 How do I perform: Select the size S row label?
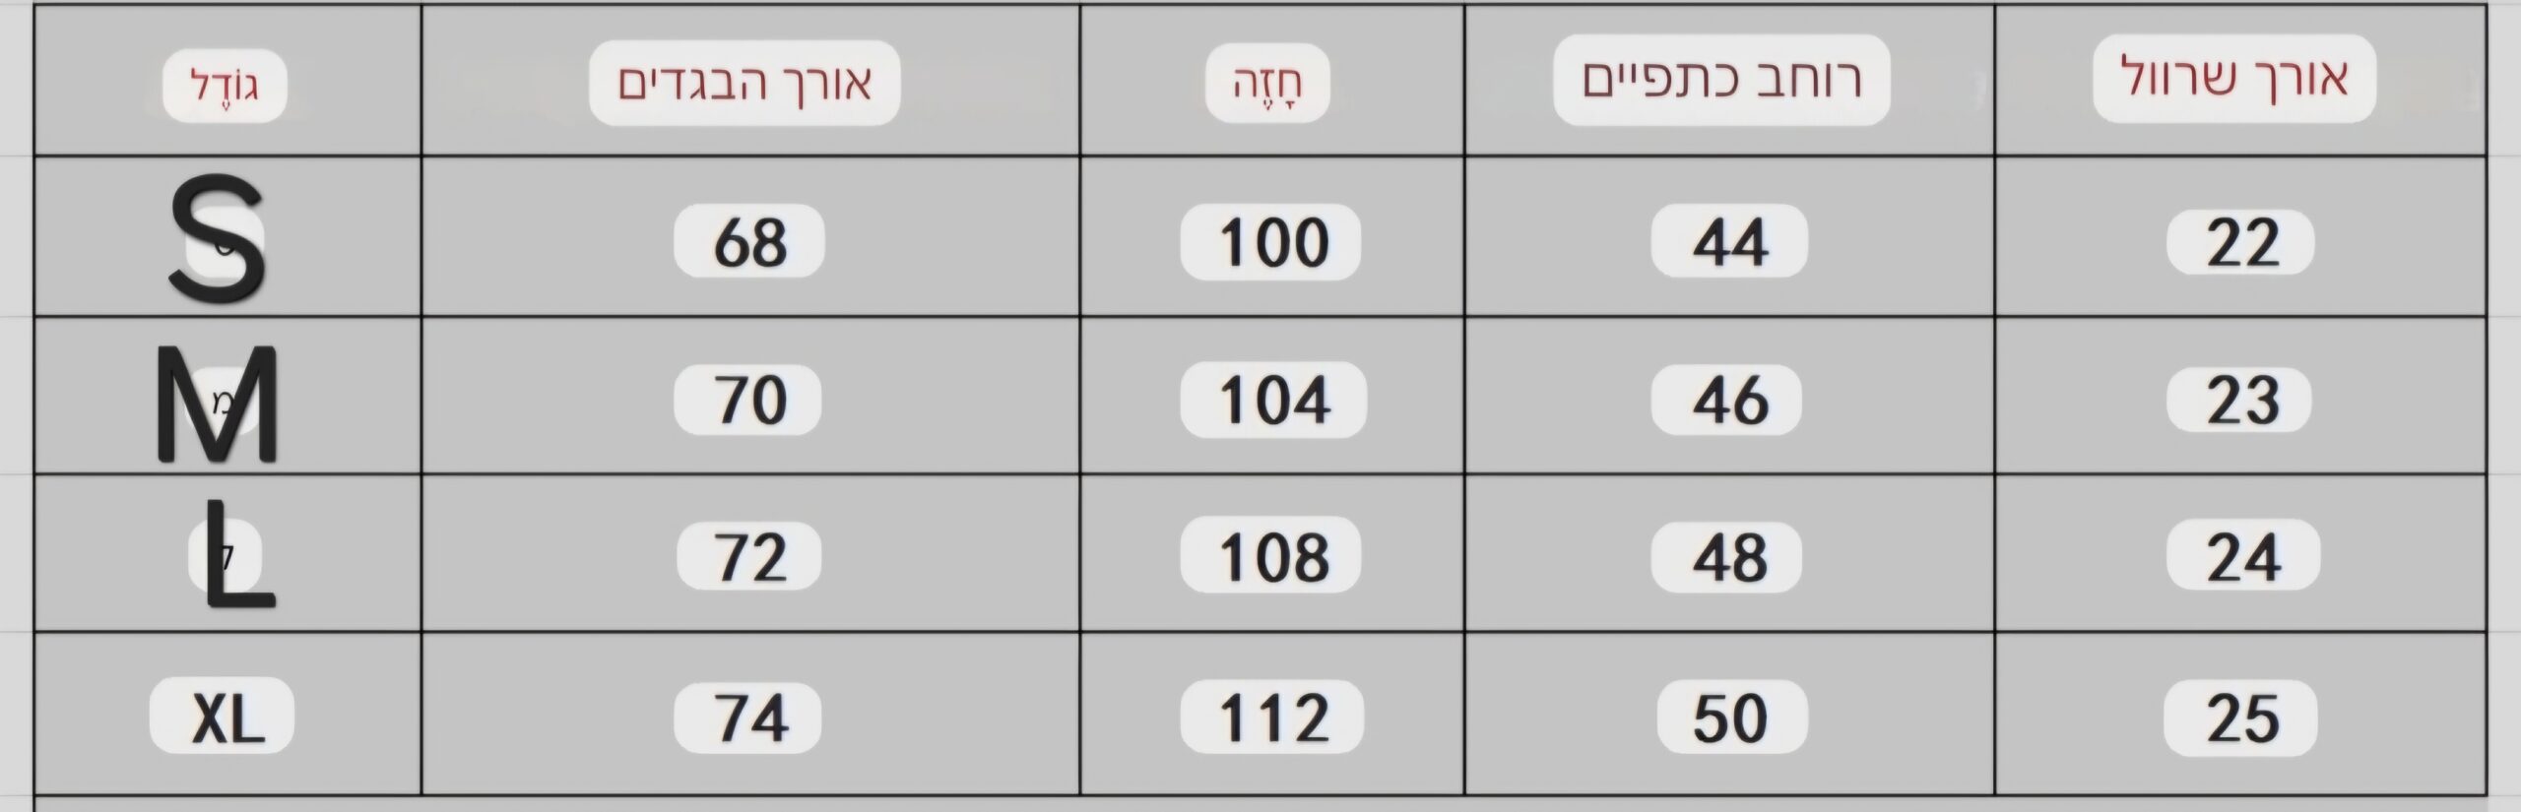pyautogui.click(x=218, y=239)
